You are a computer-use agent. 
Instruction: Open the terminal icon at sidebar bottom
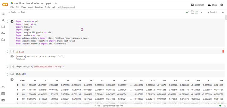(x=3, y=100)
